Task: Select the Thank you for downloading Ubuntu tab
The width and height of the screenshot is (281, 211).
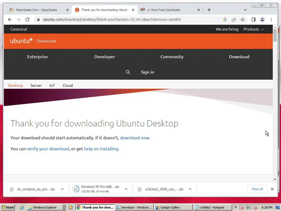Action: [105, 10]
